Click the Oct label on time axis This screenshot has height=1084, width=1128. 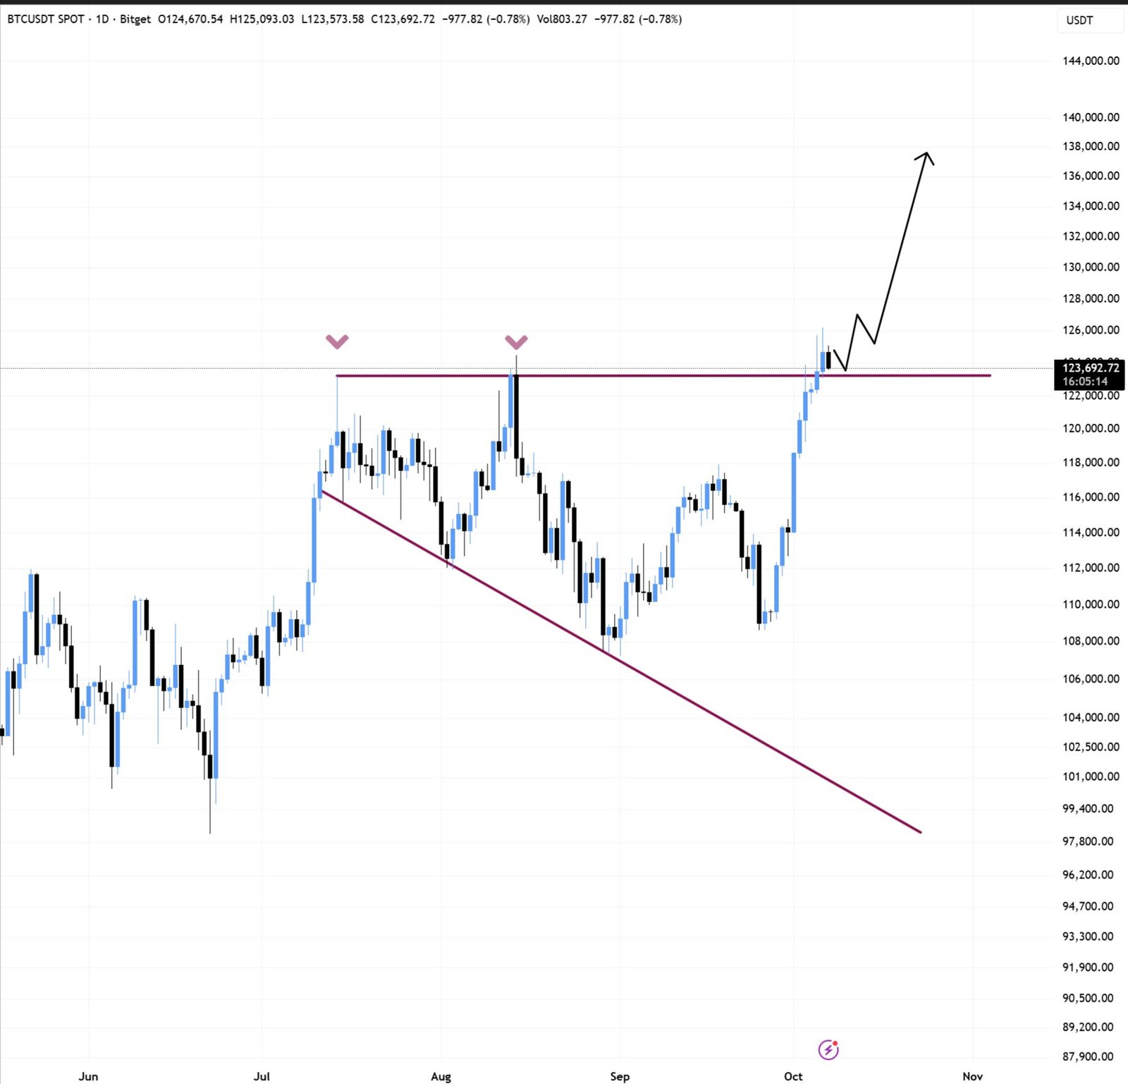[793, 1076]
